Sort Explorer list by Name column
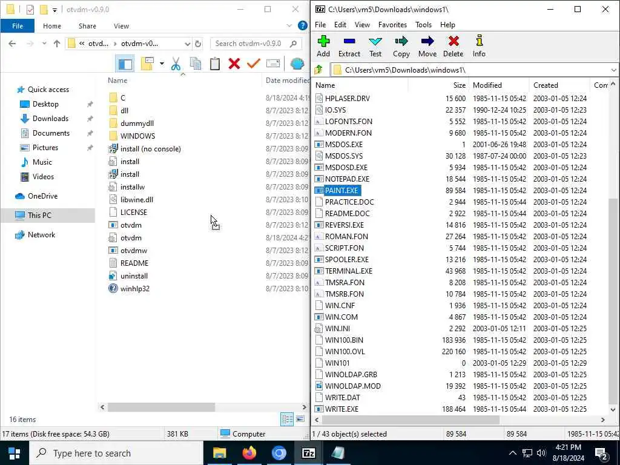620x465 pixels. point(182,81)
